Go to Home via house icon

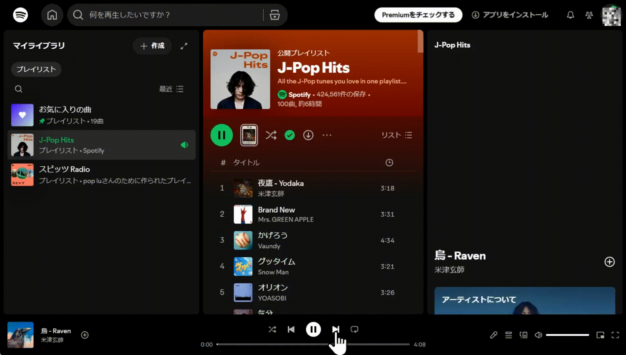[52, 15]
